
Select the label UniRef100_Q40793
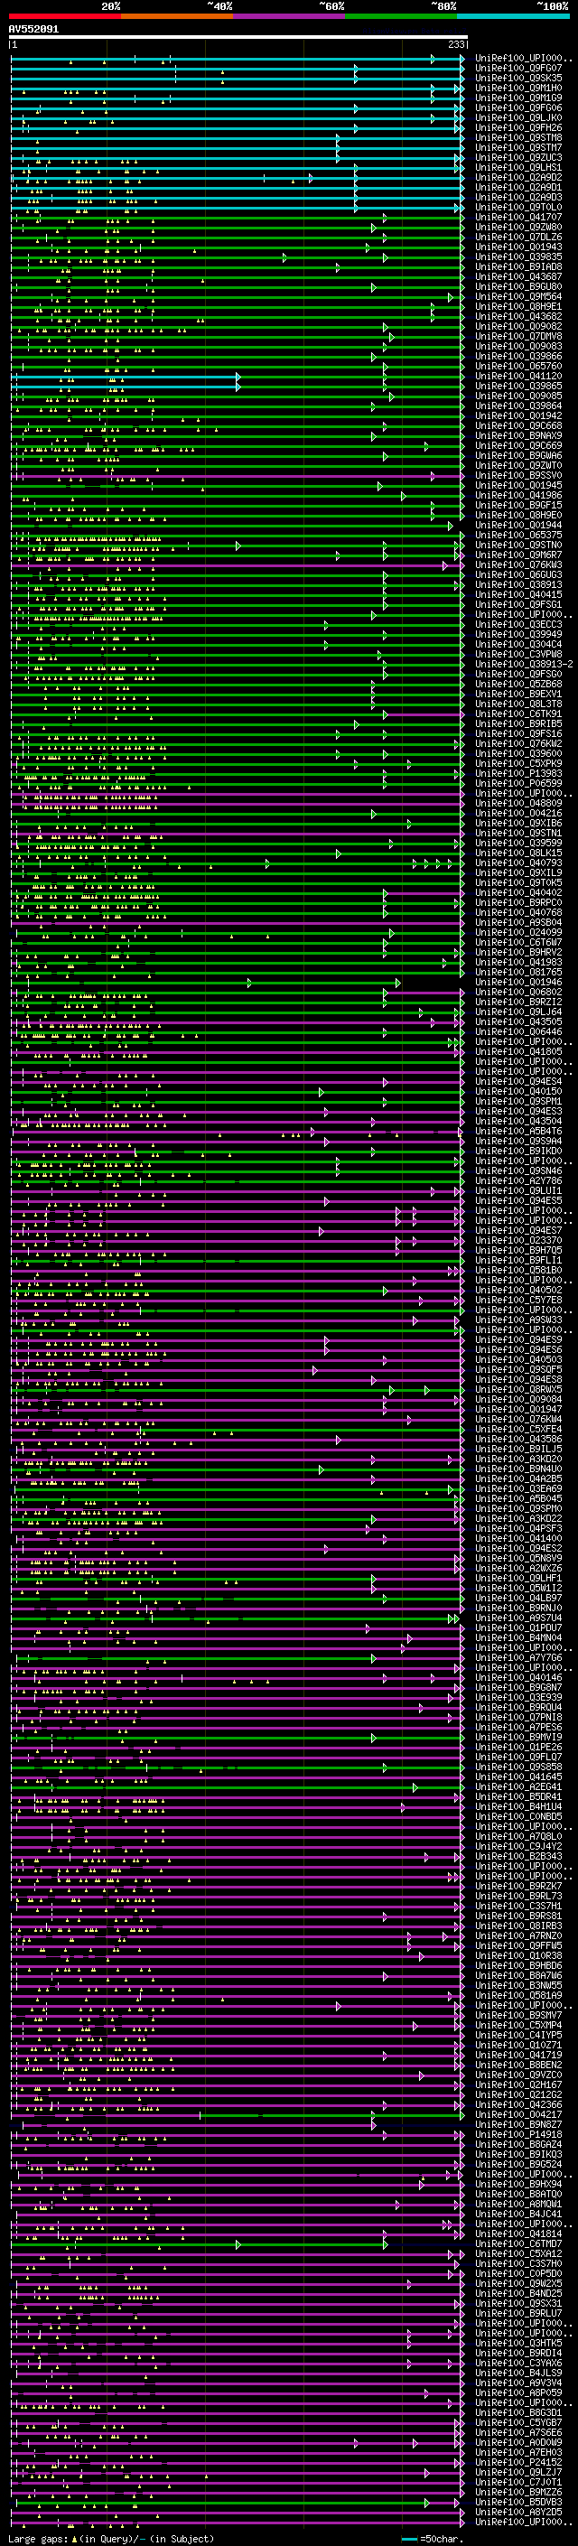point(518,863)
